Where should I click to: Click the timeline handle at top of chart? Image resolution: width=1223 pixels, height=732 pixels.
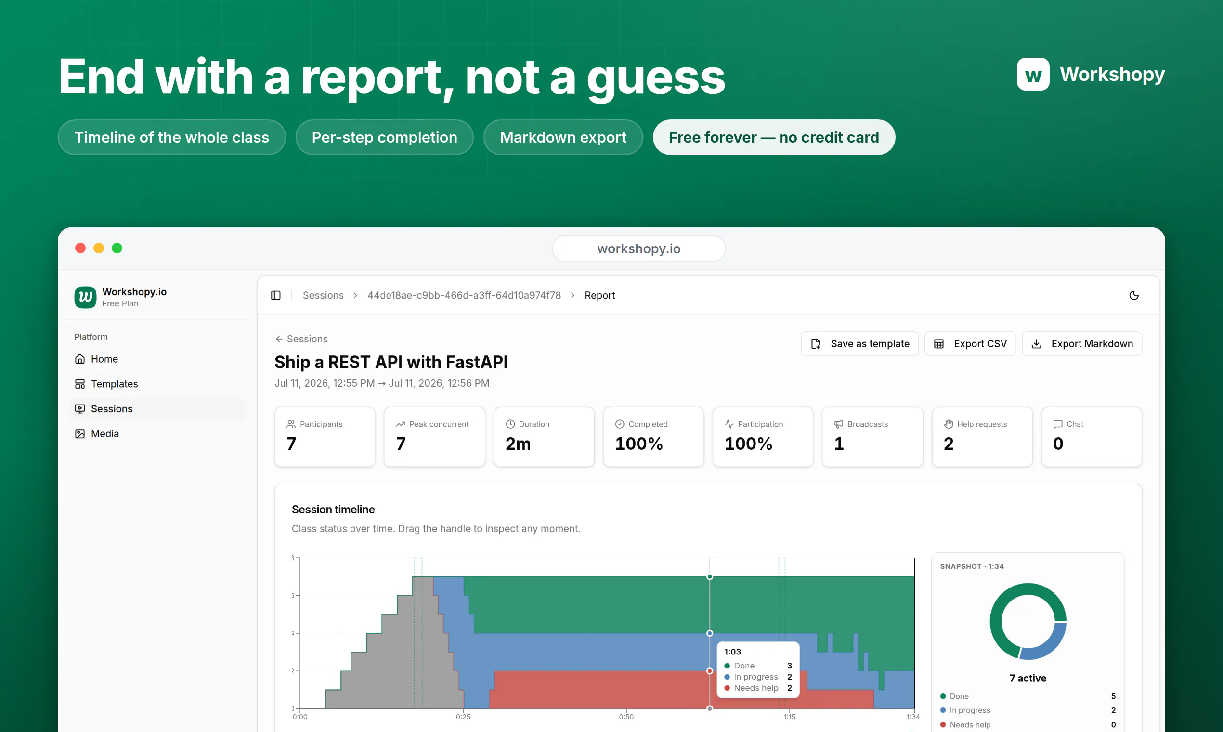(710, 576)
